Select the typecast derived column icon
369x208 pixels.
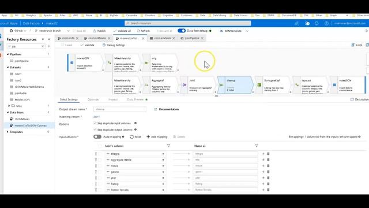[297, 85]
